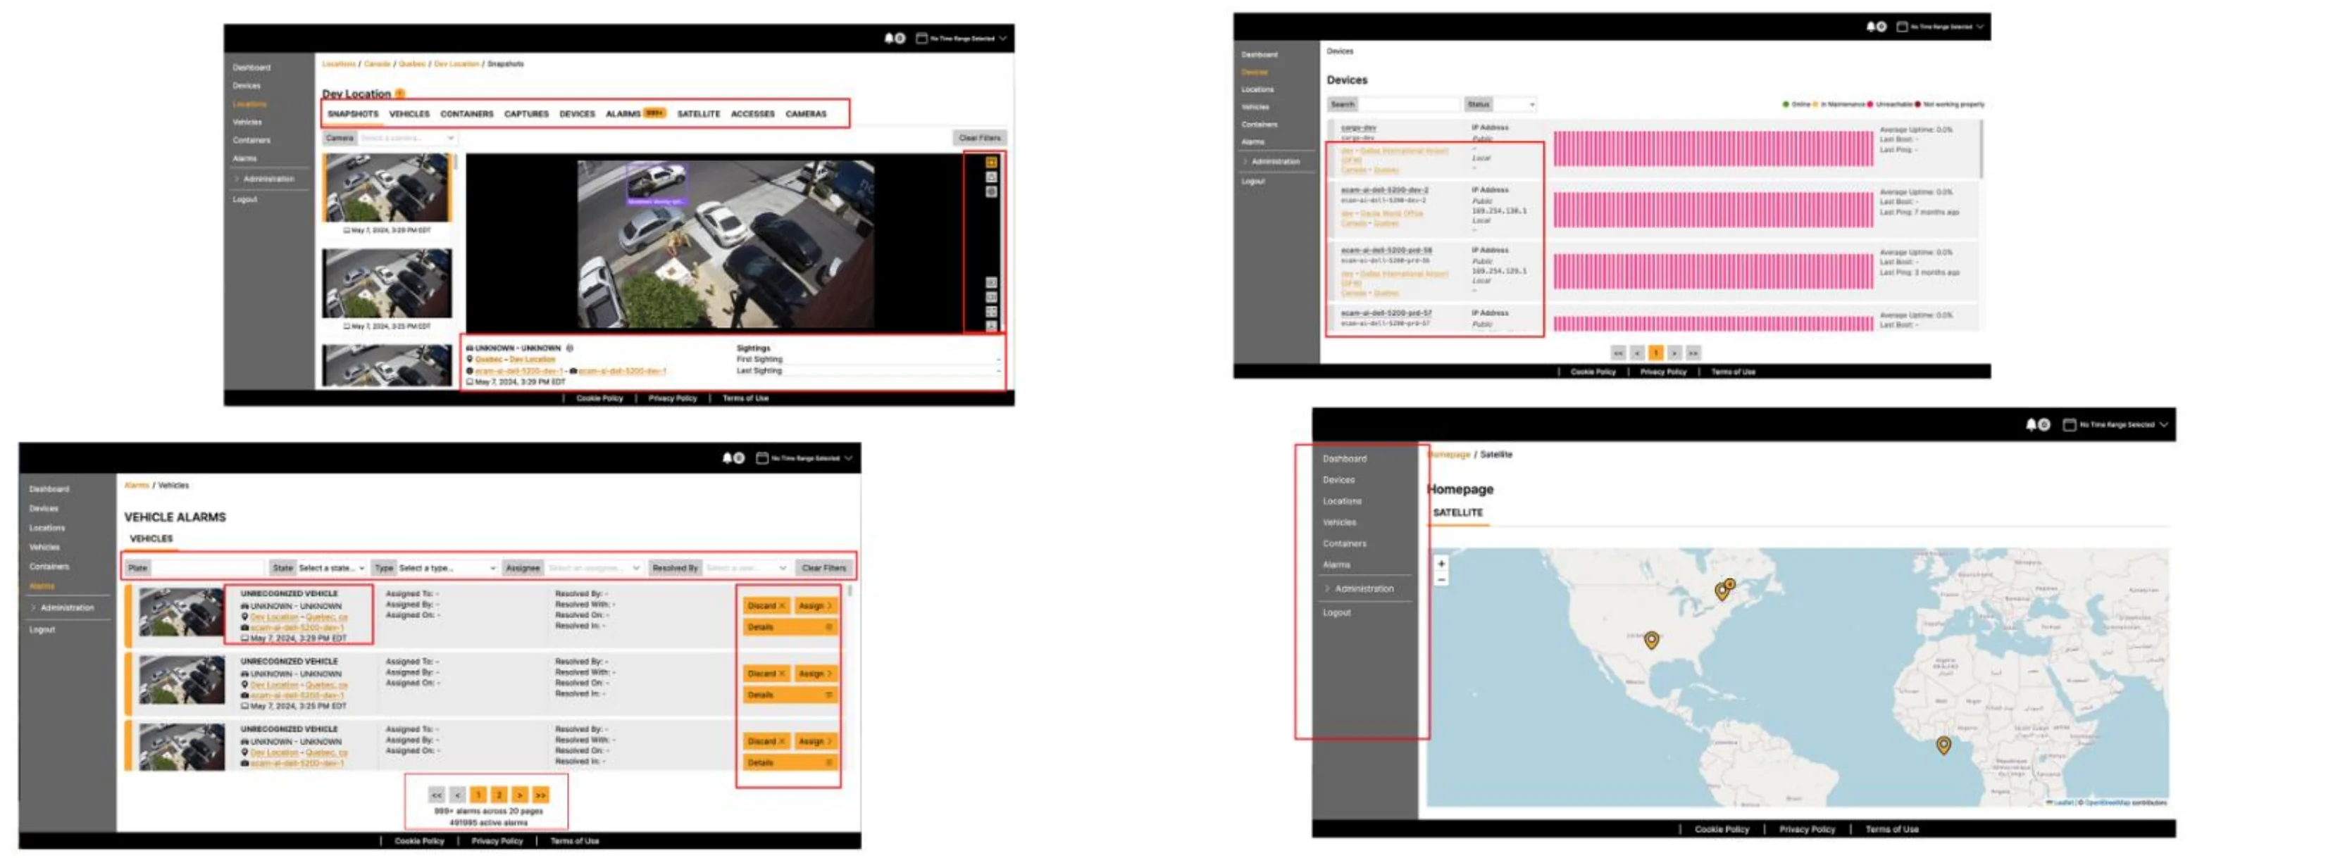Select the CAMERAS tab
Screen dimensions: 2333x858
click(805, 114)
